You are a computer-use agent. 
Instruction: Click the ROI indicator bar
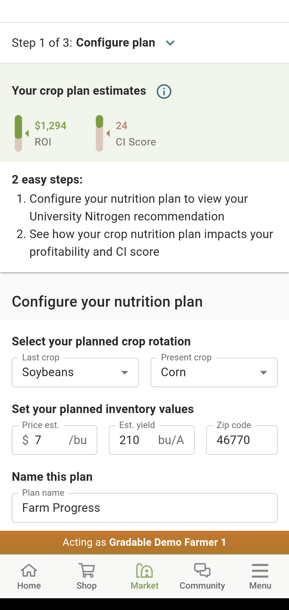point(18,133)
